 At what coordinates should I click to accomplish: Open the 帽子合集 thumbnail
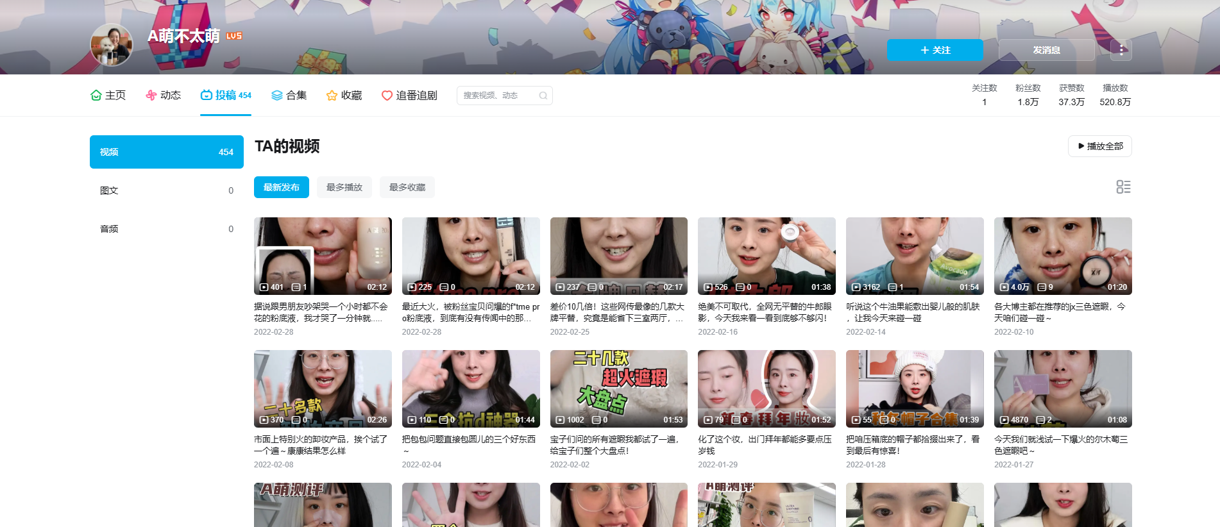(915, 389)
